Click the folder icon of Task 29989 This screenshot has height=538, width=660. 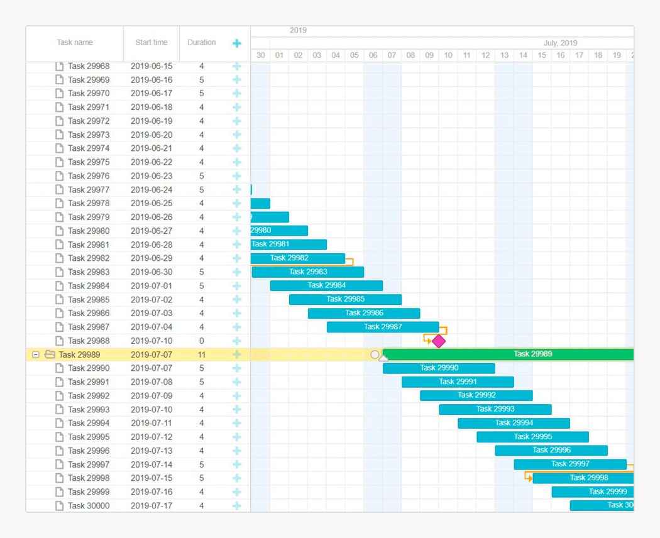tap(50, 354)
